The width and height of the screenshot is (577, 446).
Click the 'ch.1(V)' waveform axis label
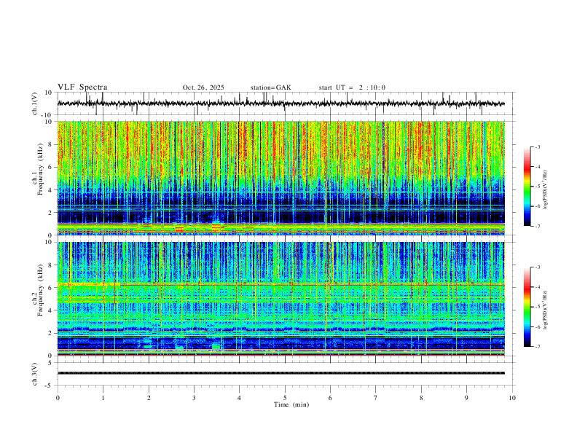[35, 103]
